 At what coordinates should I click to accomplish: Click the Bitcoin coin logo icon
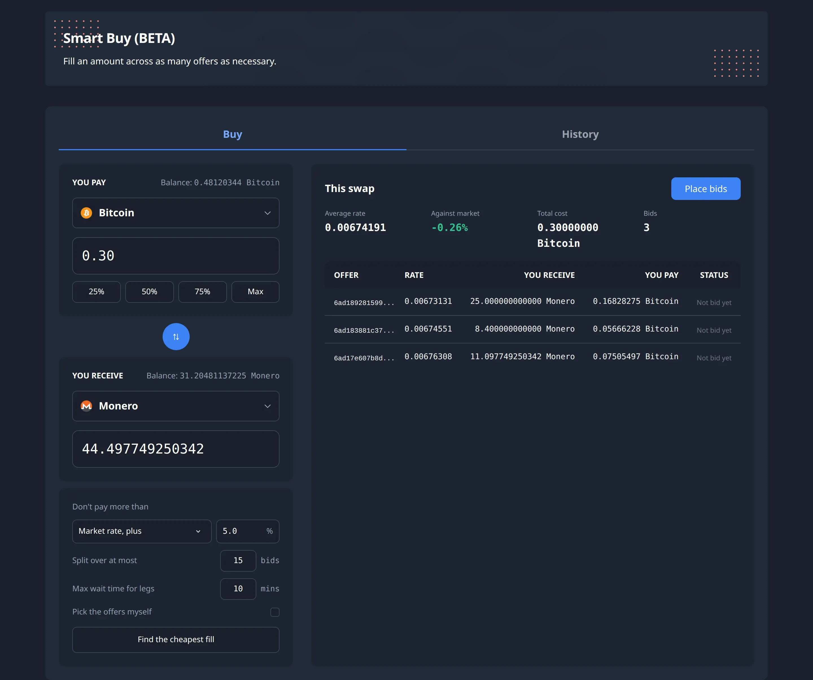click(86, 213)
